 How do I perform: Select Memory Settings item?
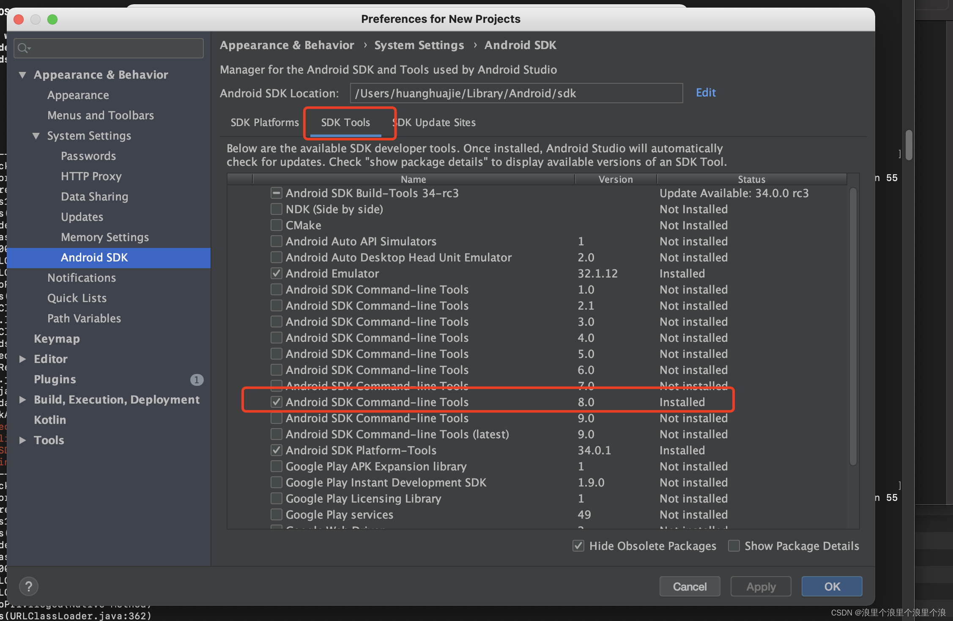105,237
